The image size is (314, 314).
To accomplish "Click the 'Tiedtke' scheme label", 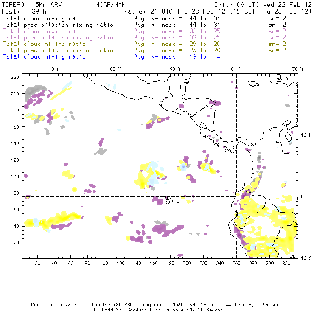I will pyautogui.click(x=100, y=305).
